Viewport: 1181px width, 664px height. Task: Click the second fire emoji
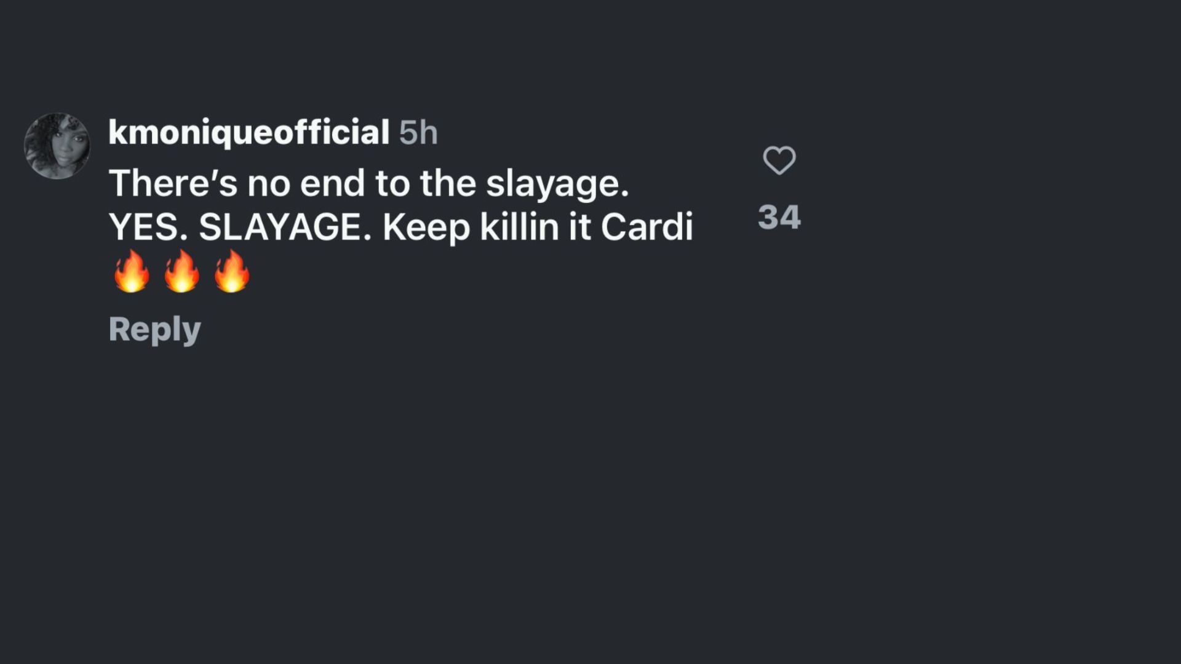tap(181, 271)
